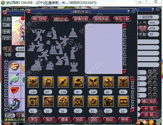Click the 确认加点 button
163x125 pixels.
coord(149,102)
